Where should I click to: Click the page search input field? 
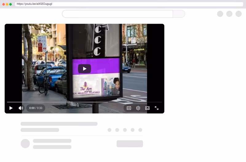click(x=117, y=14)
